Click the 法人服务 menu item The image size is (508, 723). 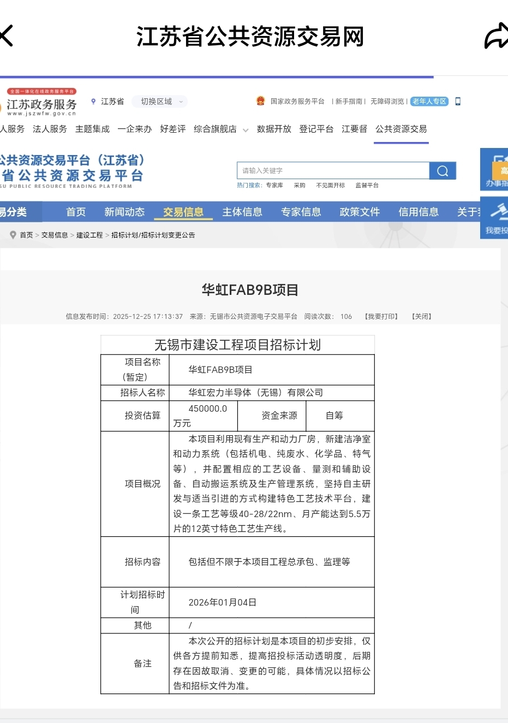50,129
